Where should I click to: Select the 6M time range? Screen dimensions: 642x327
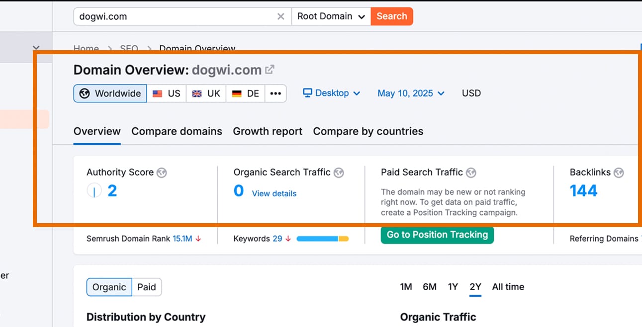[430, 287]
